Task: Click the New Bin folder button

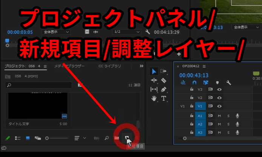Action: click(117, 138)
